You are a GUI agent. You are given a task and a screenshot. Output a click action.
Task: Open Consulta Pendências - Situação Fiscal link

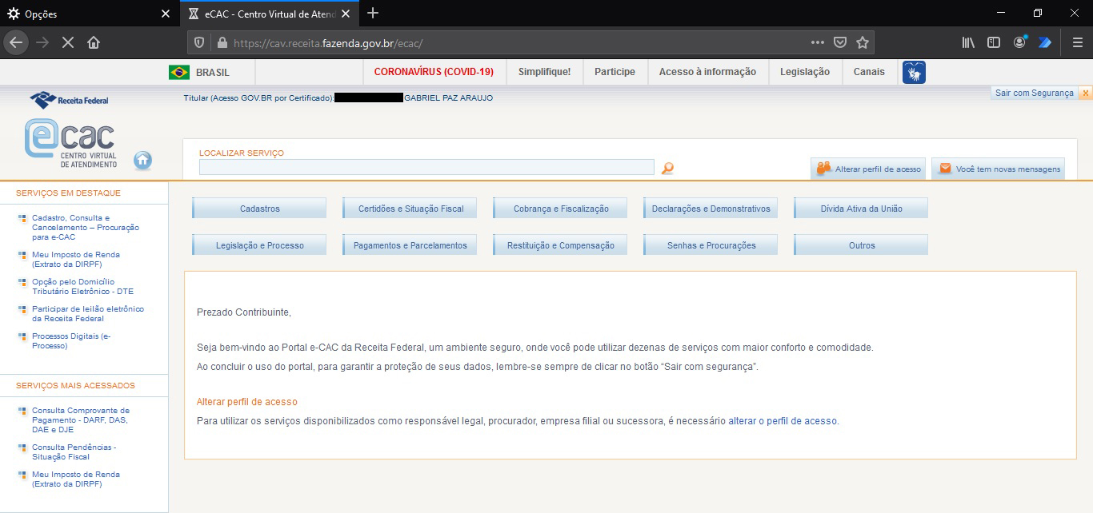[74, 452]
